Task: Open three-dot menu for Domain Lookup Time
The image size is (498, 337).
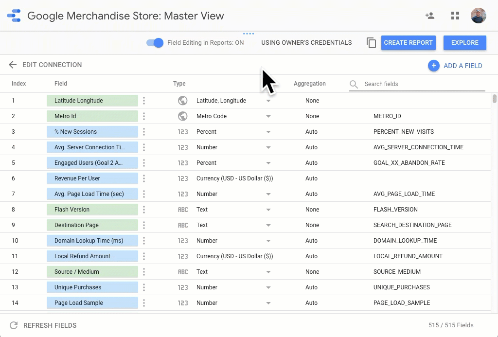Action: click(144, 241)
